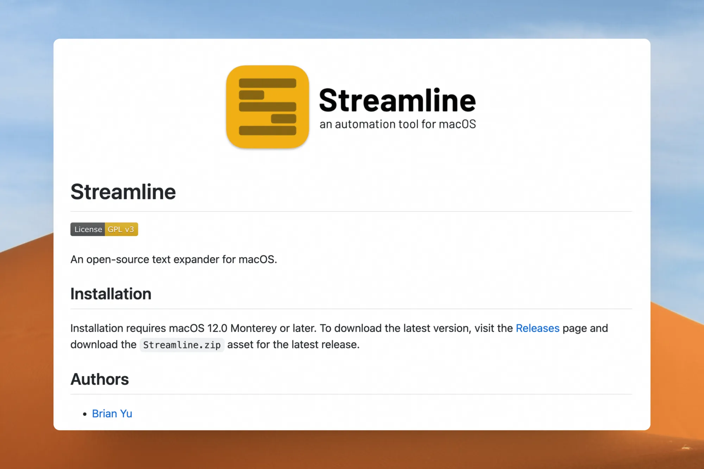Image resolution: width=704 pixels, height=469 pixels.
Task: Click the bottom dark bar in app icon
Action: click(x=267, y=131)
